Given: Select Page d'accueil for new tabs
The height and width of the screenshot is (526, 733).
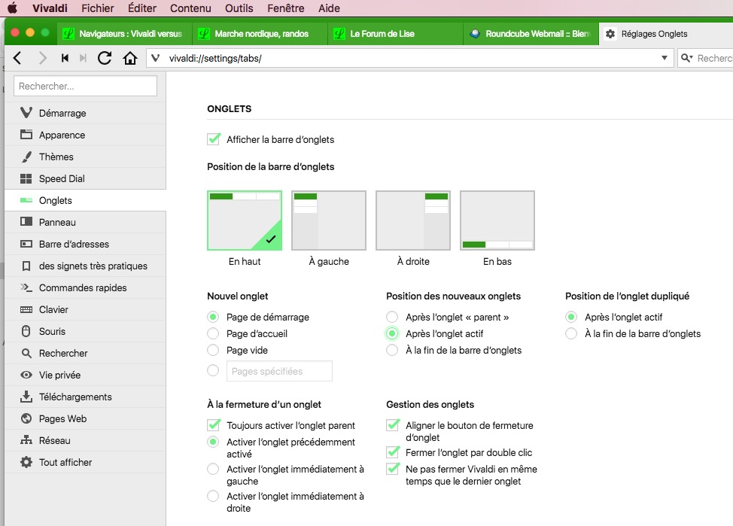Looking at the screenshot, I should coord(214,334).
